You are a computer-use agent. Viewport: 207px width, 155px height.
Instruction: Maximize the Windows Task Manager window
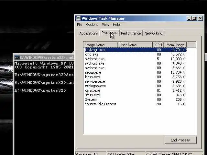tap(194, 18)
